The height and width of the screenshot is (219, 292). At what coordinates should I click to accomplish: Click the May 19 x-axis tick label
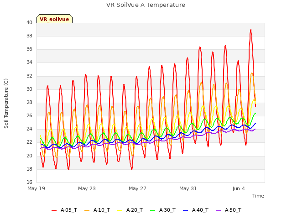[x=36, y=188]
